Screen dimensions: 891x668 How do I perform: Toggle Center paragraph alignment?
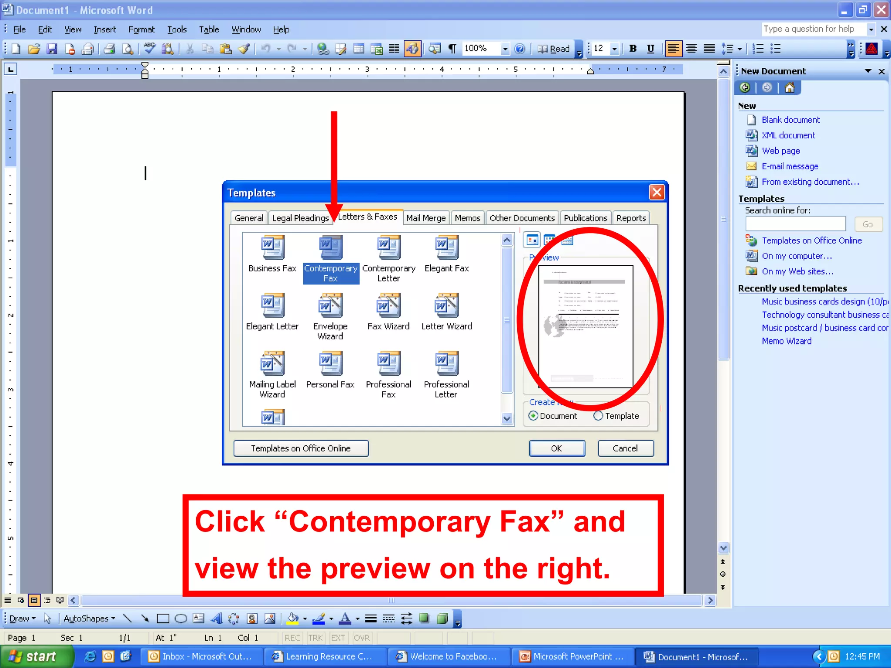[x=691, y=49]
